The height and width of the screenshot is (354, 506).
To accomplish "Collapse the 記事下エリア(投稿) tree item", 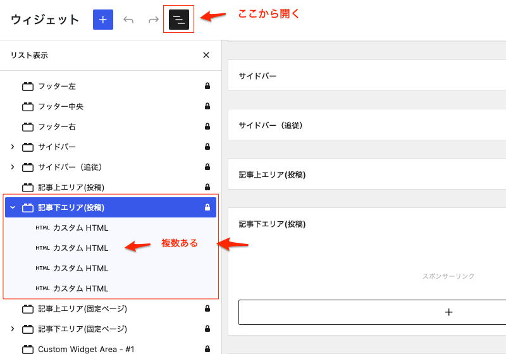I will pos(13,207).
